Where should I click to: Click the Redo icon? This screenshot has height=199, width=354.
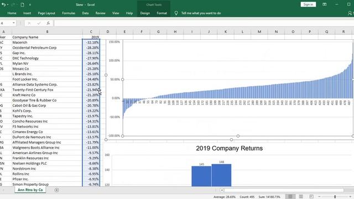pos(13,4)
